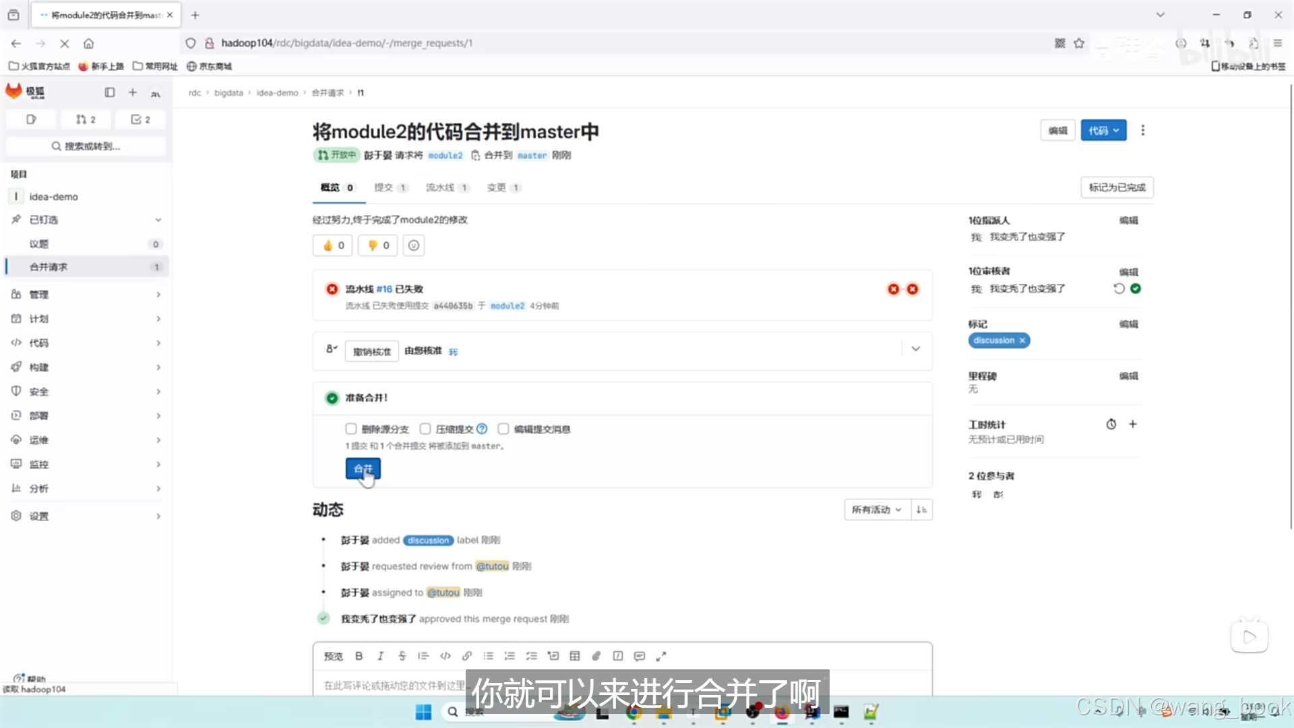Click into the comment text area
Viewport: 1294px width, 728px height.
pos(622,684)
